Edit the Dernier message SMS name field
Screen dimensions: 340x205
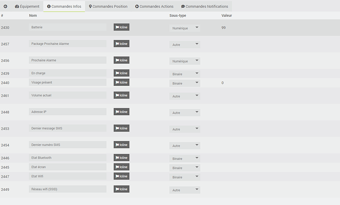coord(68,128)
